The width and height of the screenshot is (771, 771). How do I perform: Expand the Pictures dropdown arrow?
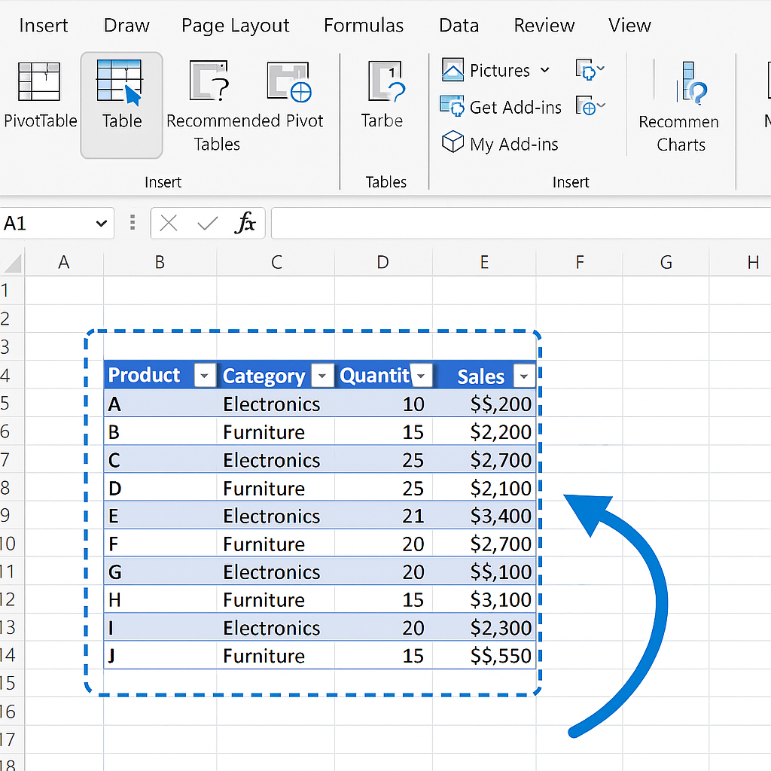[545, 70]
